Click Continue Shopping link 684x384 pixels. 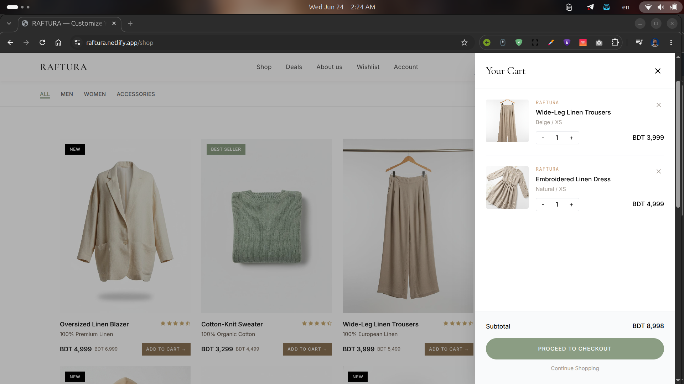575,368
